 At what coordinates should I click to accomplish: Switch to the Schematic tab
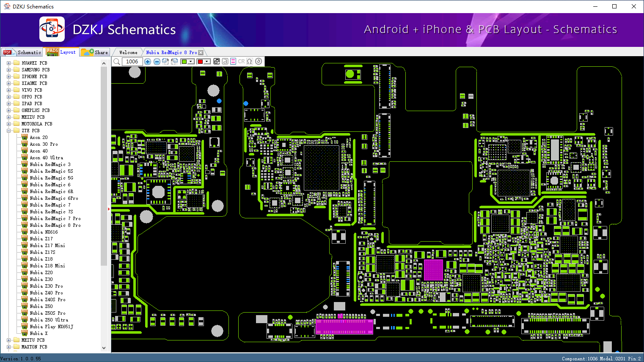[22, 52]
